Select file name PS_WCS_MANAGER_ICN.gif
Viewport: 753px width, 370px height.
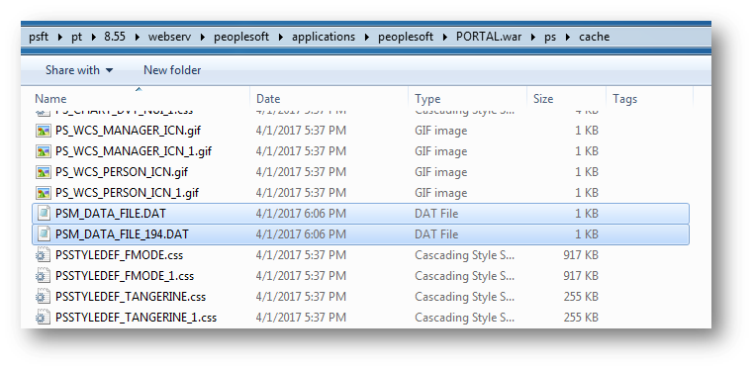(x=128, y=131)
